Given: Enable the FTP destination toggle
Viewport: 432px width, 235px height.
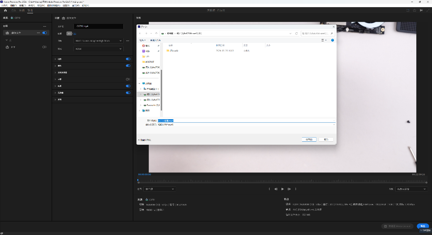Looking at the screenshot, I should pyautogui.click(x=44, y=47).
